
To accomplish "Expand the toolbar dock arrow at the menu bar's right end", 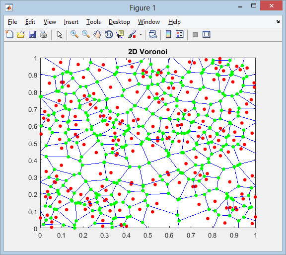I will click(278, 21).
